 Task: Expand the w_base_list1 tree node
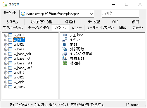pyautogui.click(x=6, y=63)
